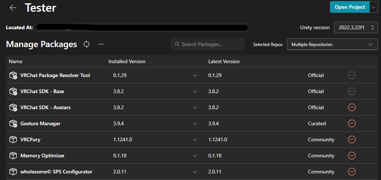Remove the wholesome SPS Configurator package
The width and height of the screenshot is (381, 180).
coord(352,172)
